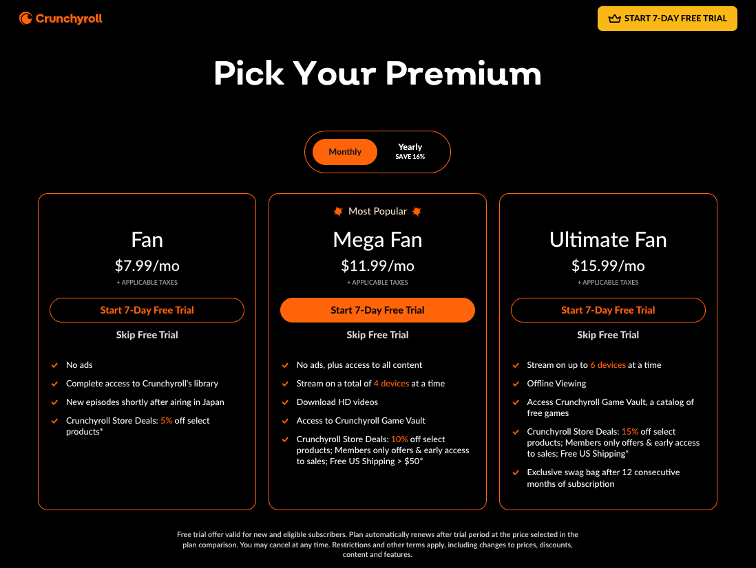Select the Monthly billing option

point(344,151)
